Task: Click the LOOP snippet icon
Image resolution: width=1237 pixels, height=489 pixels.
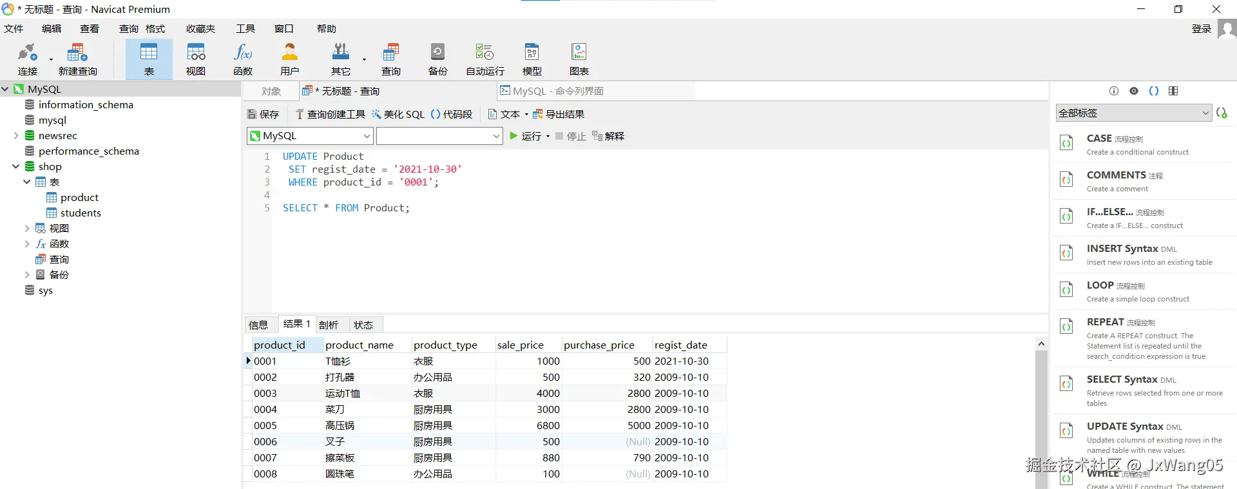Action: (1067, 290)
